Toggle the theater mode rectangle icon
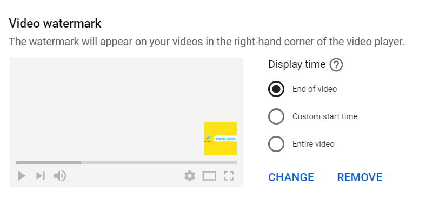The height and width of the screenshot is (220, 446). pos(209,176)
